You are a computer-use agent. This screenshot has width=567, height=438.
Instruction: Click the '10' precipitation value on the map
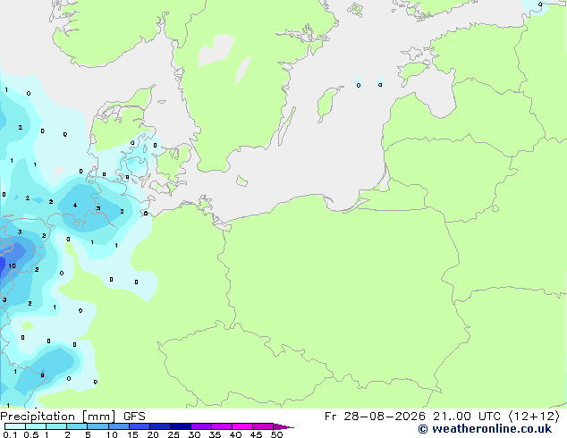click(x=13, y=266)
